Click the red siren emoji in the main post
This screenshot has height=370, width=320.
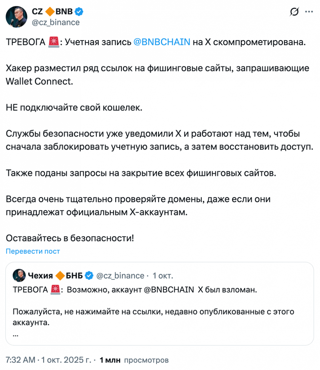[x=53, y=42]
